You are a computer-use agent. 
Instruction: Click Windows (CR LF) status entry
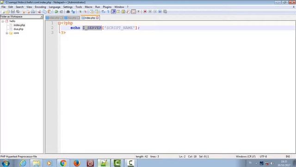pyautogui.click(x=246, y=157)
